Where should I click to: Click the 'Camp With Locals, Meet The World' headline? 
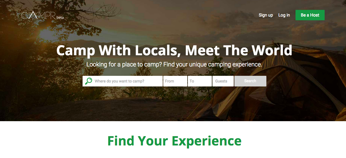tap(174, 50)
